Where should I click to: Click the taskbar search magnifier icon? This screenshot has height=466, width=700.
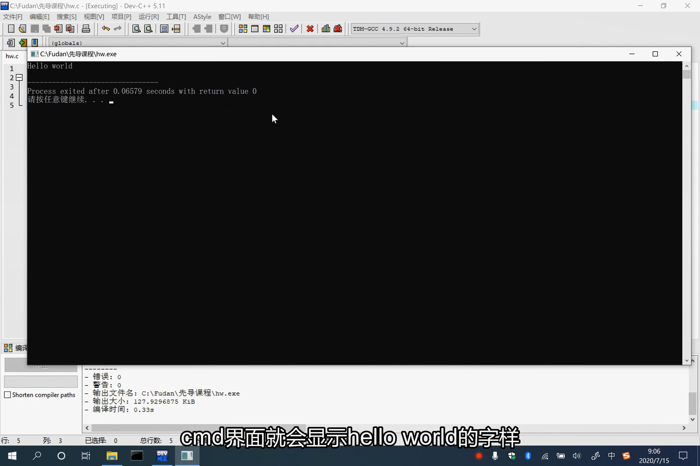(37, 456)
